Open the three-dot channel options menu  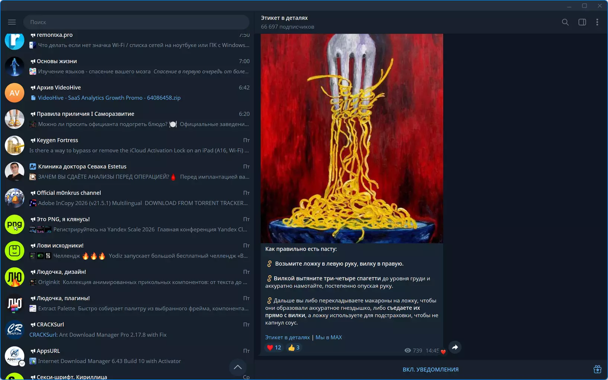click(x=597, y=22)
